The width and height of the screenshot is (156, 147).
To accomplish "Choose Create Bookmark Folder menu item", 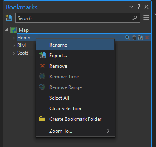I will 75,119.
